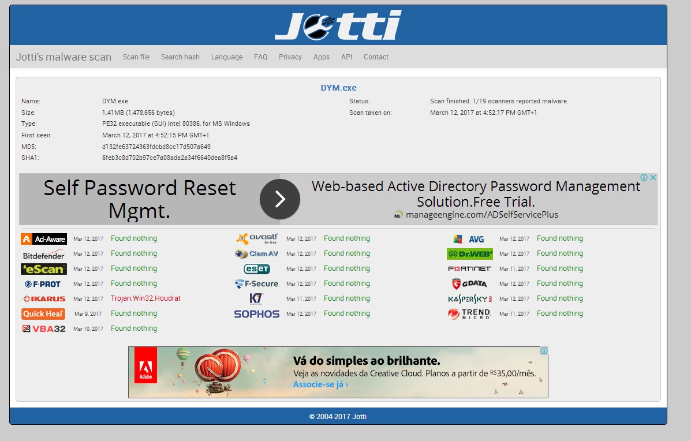This screenshot has width=691, height=441.
Task: Click the G DATA scanner logo
Action: click(469, 284)
